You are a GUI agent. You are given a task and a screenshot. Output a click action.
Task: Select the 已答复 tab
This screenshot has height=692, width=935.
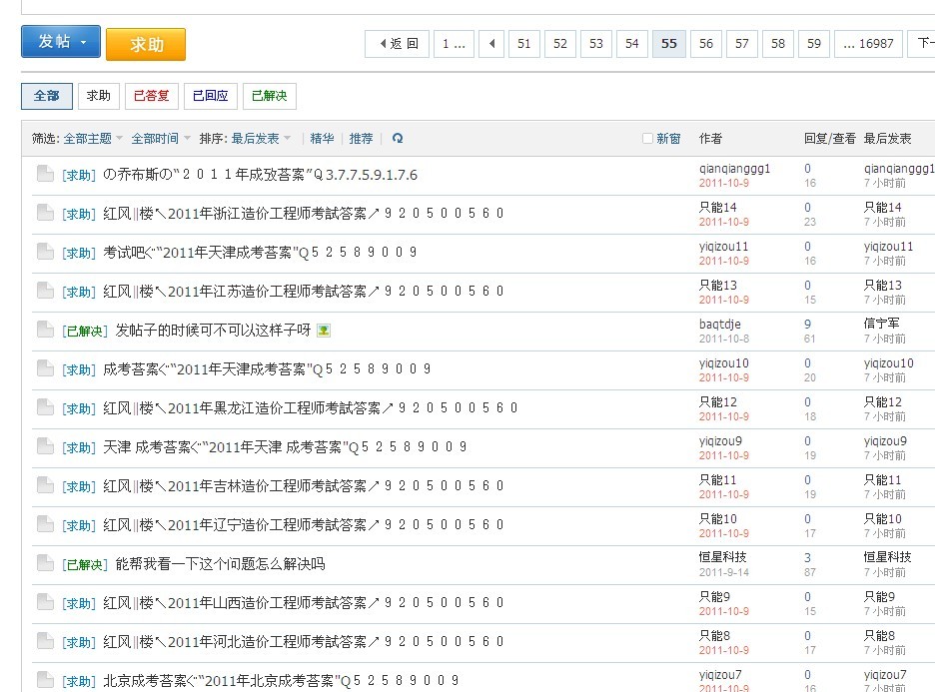click(151, 96)
